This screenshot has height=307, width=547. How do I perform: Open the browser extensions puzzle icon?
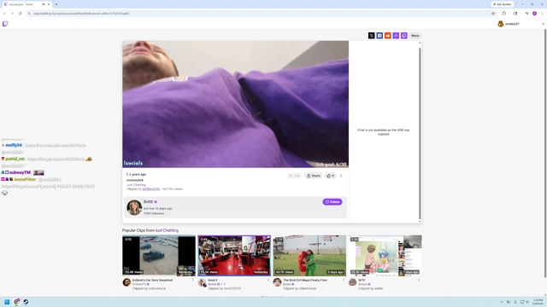click(x=503, y=14)
